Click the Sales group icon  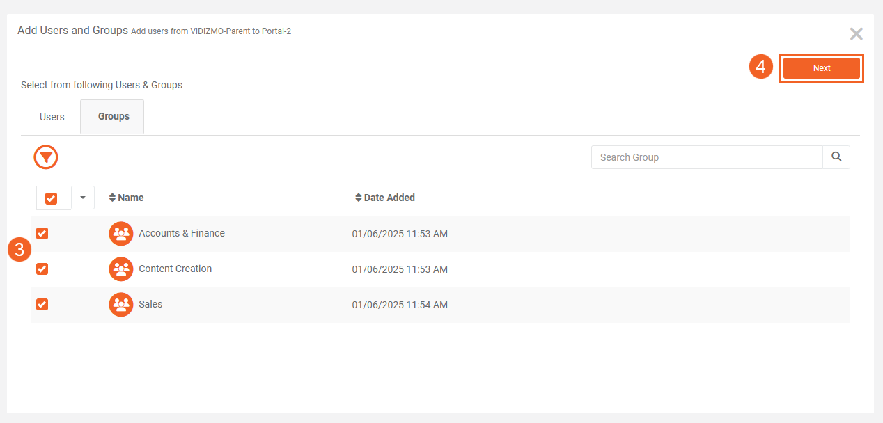click(121, 305)
